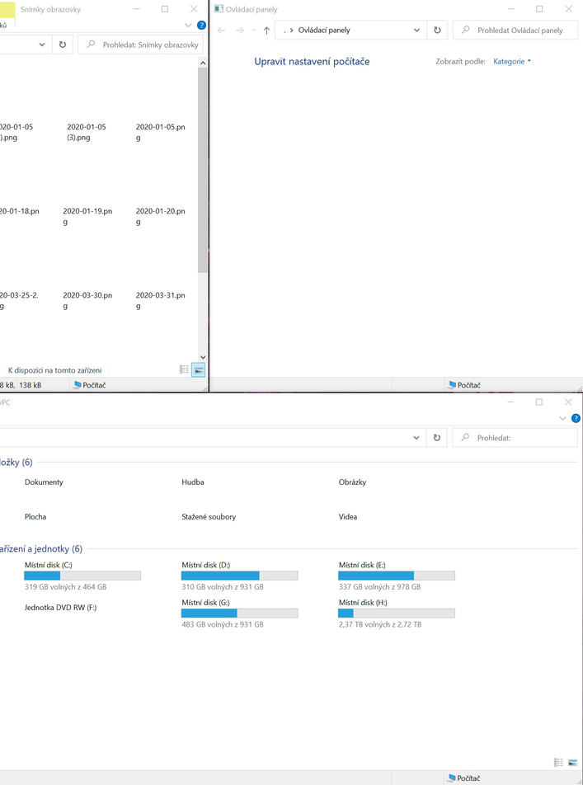Select file 2020-01-05 (3).png

pyautogui.click(x=86, y=132)
